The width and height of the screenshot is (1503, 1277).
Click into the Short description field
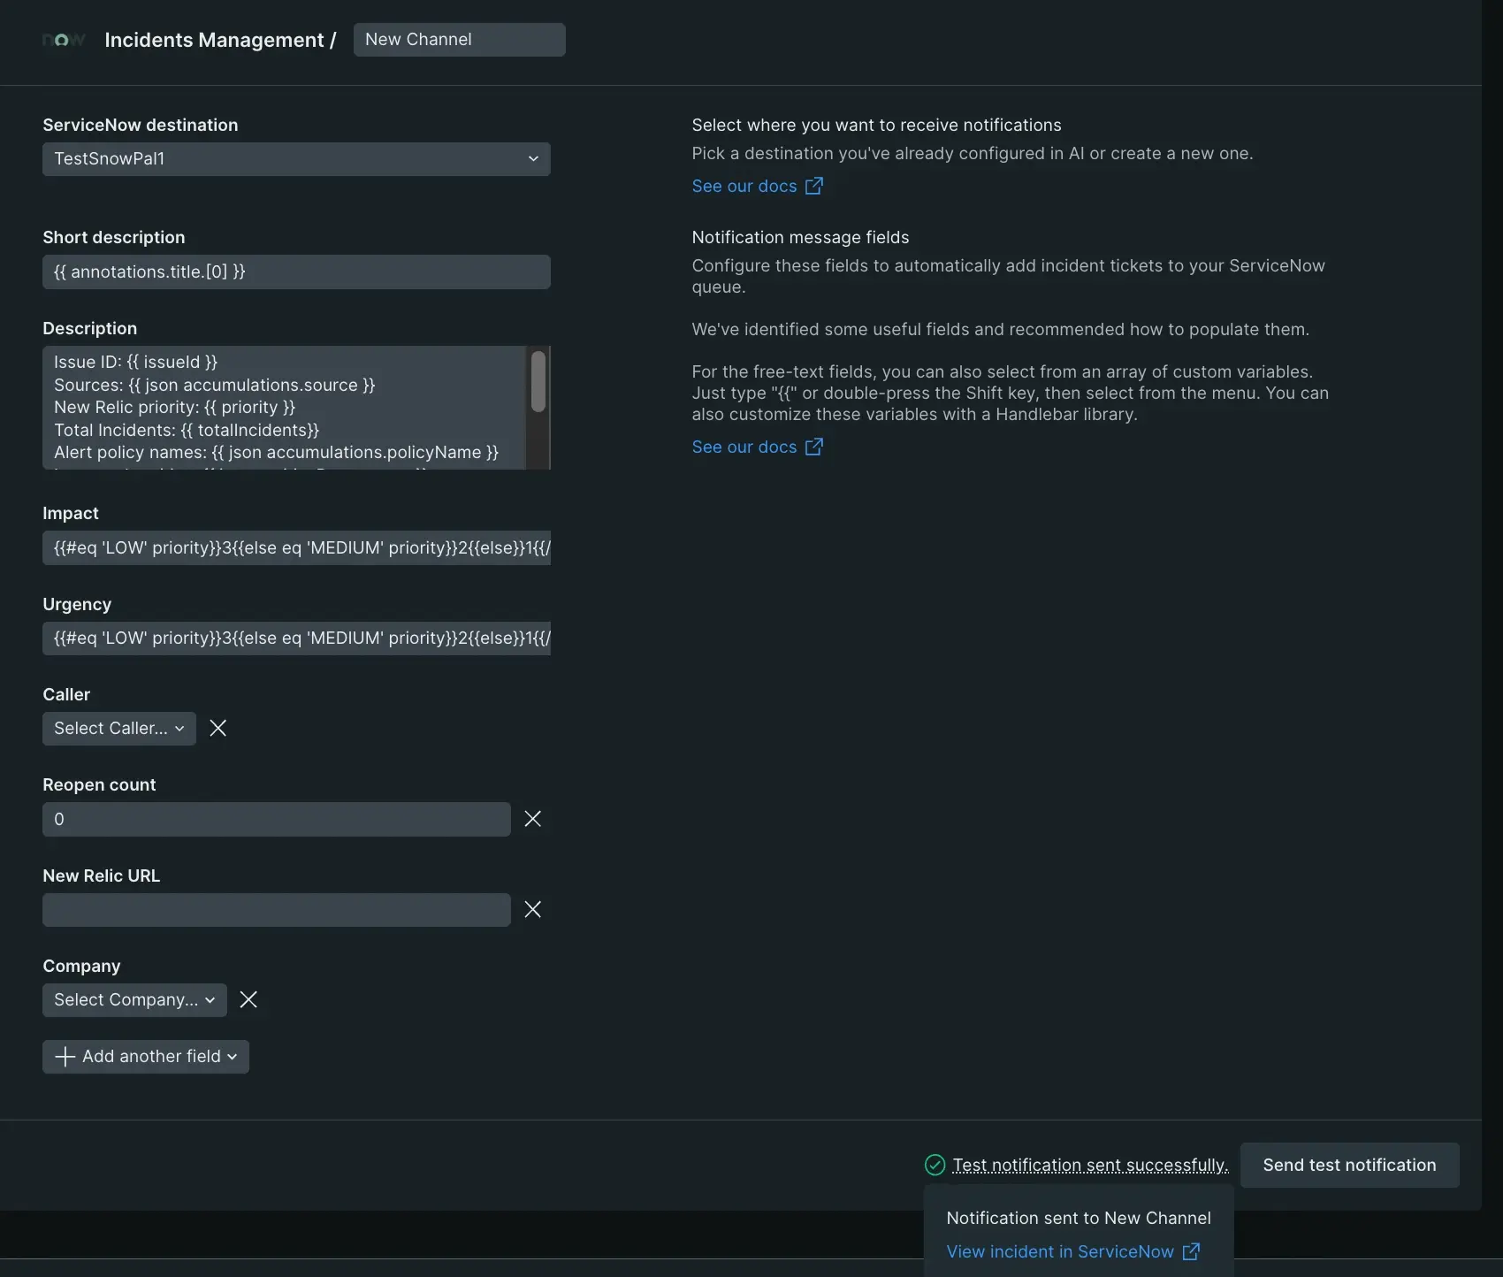coord(296,272)
